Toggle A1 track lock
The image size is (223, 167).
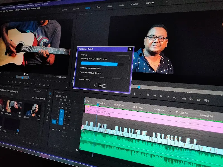click(57, 130)
